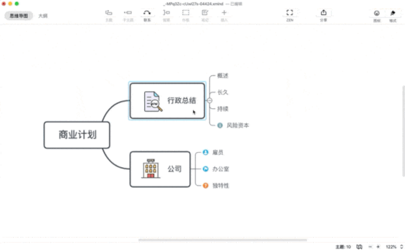Click the zoom out minus button
Image resolution: width=405 pixels, height=251 pixels.
370,247
